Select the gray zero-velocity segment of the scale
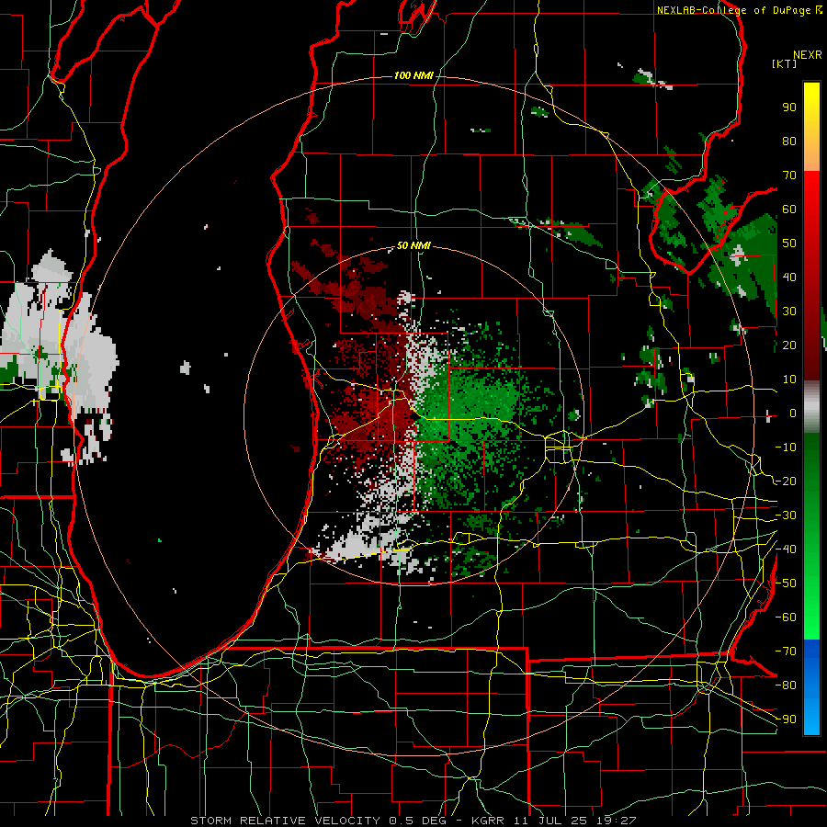Screen dimensions: 827x827 tap(811, 407)
